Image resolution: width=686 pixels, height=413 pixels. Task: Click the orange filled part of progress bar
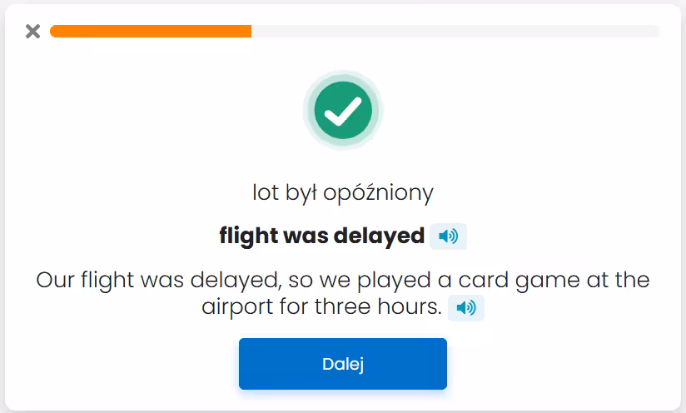pyautogui.click(x=150, y=32)
